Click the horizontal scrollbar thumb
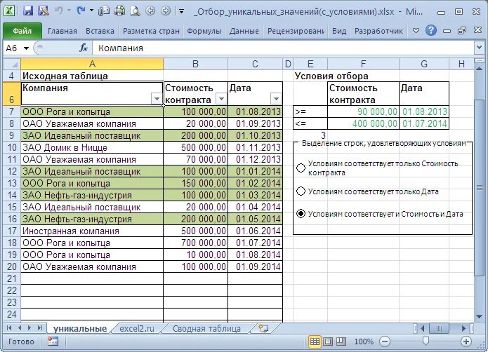Image resolution: width=488 pixels, height=352 pixels. (x=439, y=328)
